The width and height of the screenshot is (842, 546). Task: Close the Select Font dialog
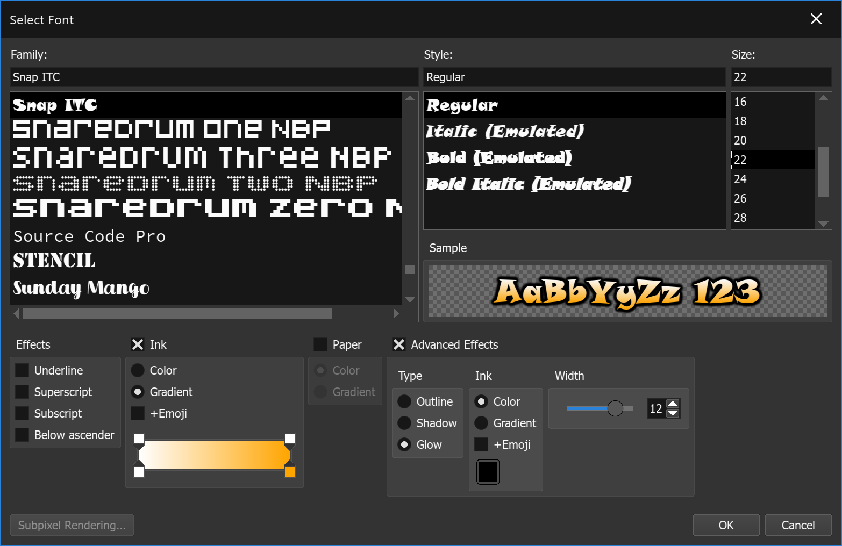tap(816, 19)
